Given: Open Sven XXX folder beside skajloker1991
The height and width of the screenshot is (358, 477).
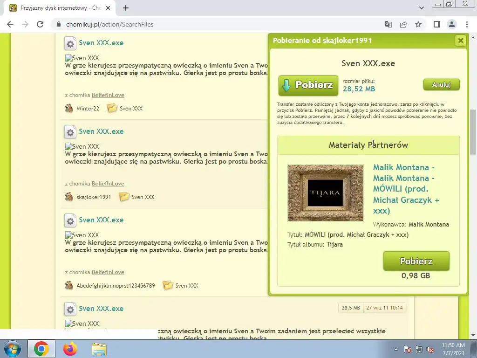Looking at the screenshot, I should (x=136, y=197).
